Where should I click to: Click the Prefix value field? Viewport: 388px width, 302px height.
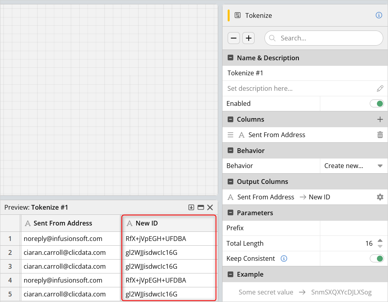tap(354, 228)
